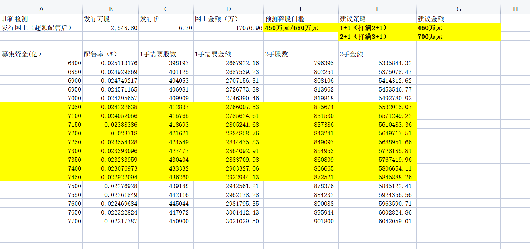Select the '700万元' suggested amount cell
The width and height of the screenshot is (530, 249).
tap(458, 36)
